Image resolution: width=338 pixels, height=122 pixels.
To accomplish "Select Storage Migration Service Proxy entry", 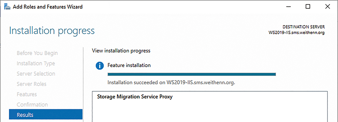I will tap(135, 97).
